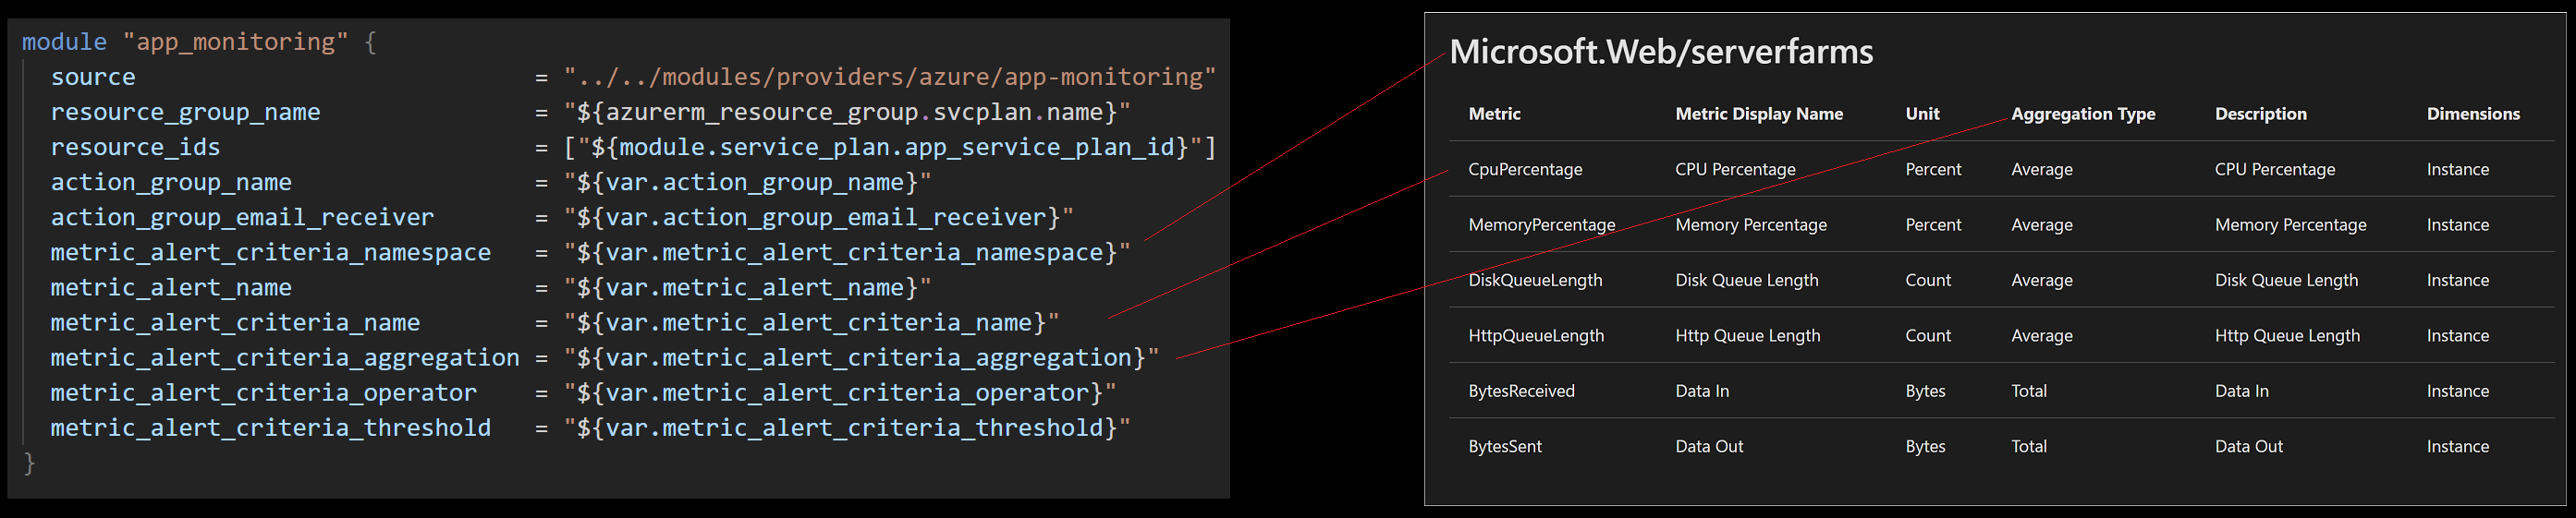Click the module "app_monitoring" declaration line
Viewport: 2576px width, 518px height.
(x=199, y=42)
